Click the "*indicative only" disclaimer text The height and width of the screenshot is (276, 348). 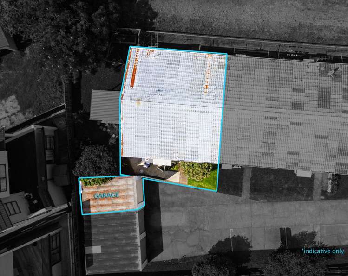(x=322, y=251)
